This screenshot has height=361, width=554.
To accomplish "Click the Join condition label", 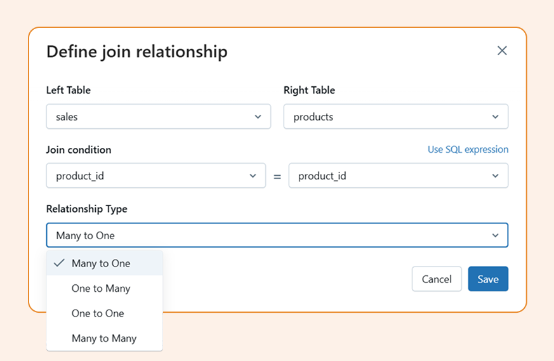I will pos(79,150).
